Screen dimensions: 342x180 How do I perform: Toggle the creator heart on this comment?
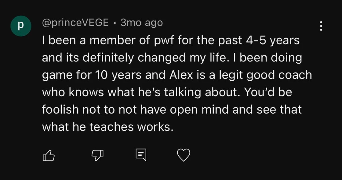click(184, 155)
